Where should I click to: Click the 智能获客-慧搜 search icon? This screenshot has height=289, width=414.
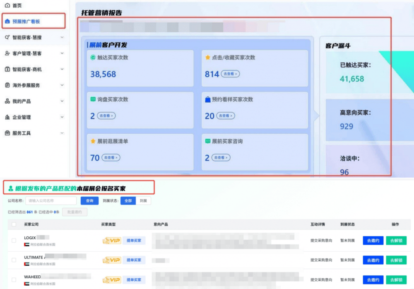coord(7,37)
